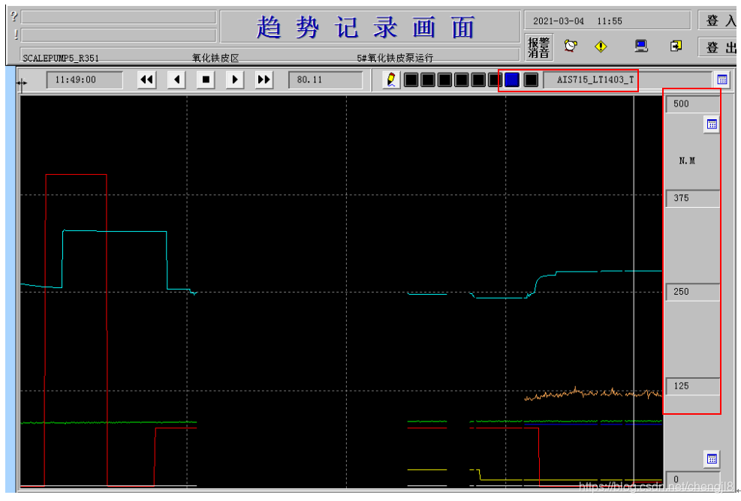Select the fourth black pen square
The image size is (741, 501).
tap(461, 79)
